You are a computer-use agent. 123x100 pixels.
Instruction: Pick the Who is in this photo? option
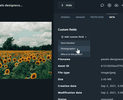tap(74, 54)
